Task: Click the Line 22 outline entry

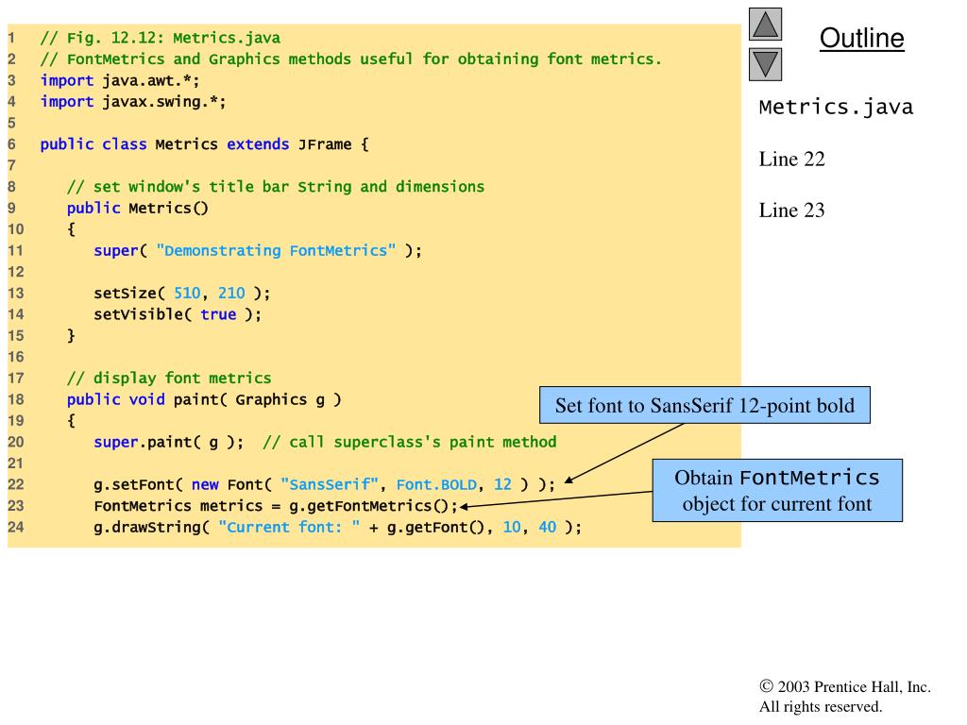Action: pos(791,159)
